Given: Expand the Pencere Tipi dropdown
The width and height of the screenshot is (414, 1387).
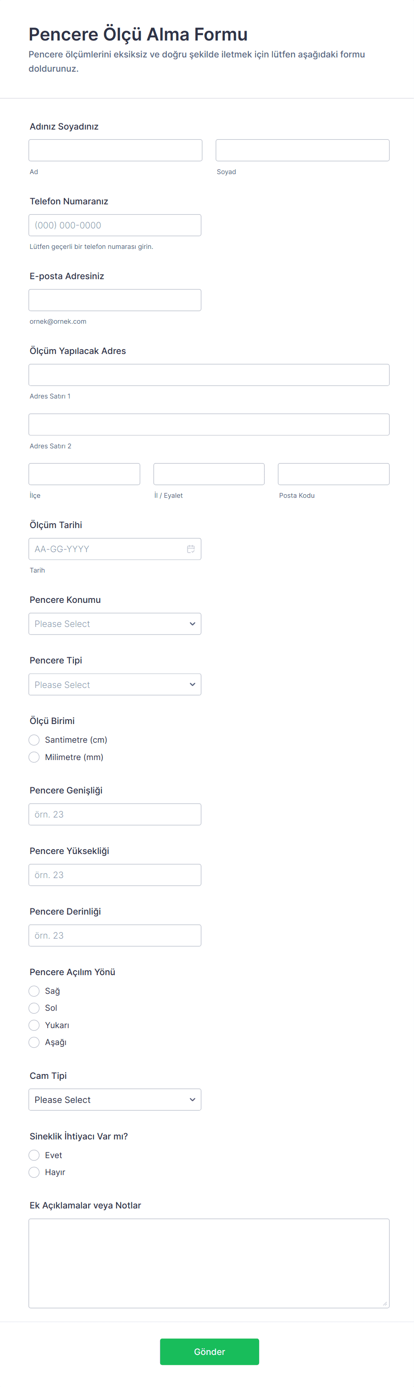Looking at the screenshot, I should (115, 684).
